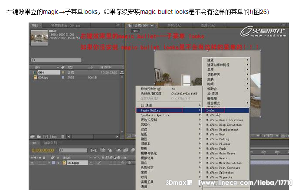Image resolution: width=305 pixels, height=190 pixels.
Task: Click the 004 composition icon in Project list
Action: click(x=36, y=72)
